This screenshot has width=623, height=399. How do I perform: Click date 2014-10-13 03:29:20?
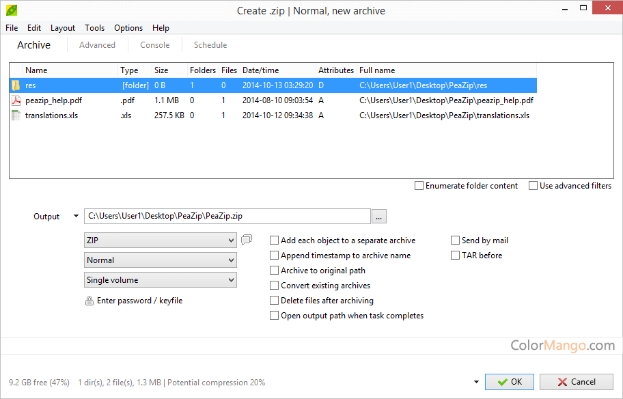278,85
